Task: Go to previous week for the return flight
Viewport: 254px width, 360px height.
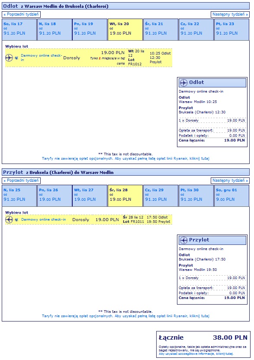Action: [21, 181]
